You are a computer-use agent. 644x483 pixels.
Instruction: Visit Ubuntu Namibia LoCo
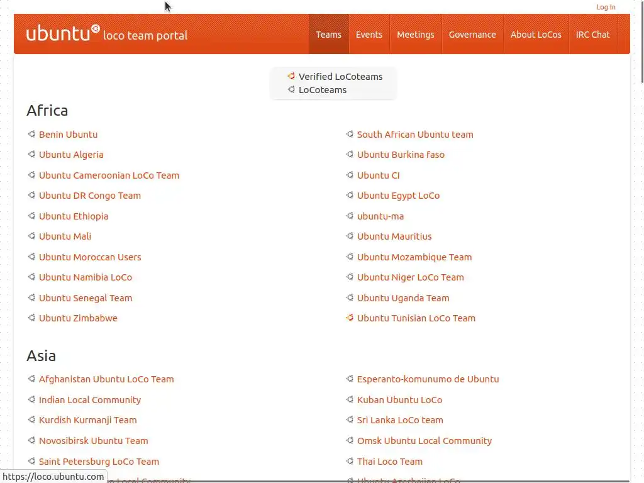86,277
